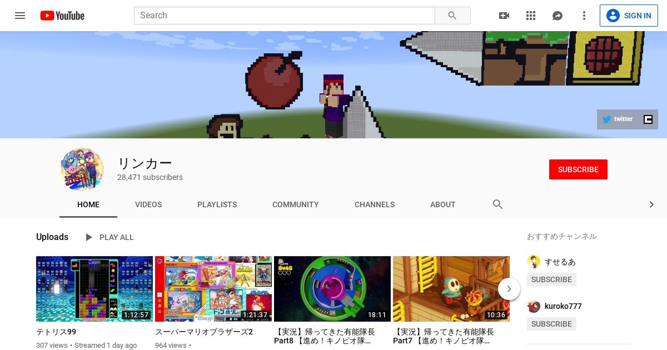The width and height of the screenshot is (667, 350).
Task: Click the 1:21:37 duration badge
Action: (255, 315)
